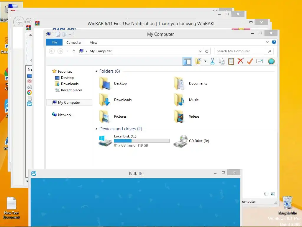
Task: Click the Paltalk window title bar
Action: point(135,174)
